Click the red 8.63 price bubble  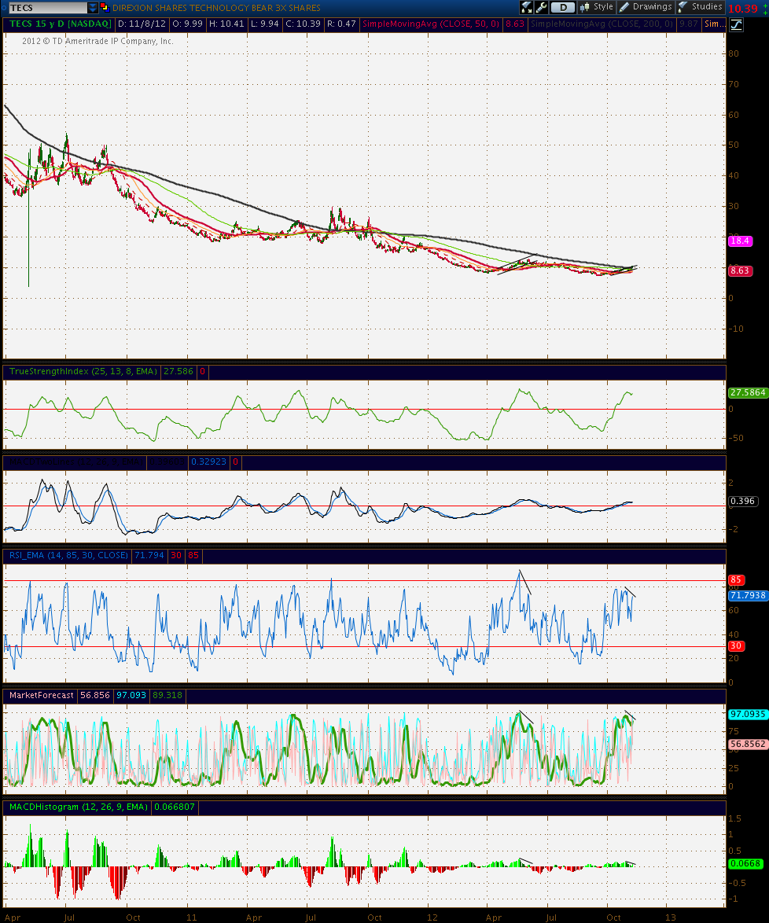point(740,270)
